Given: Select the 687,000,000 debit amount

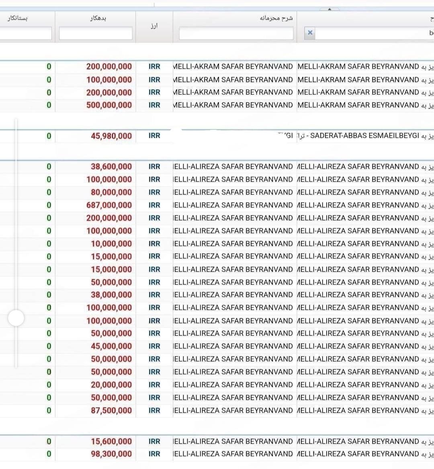Looking at the screenshot, I should tap(109, 205).
